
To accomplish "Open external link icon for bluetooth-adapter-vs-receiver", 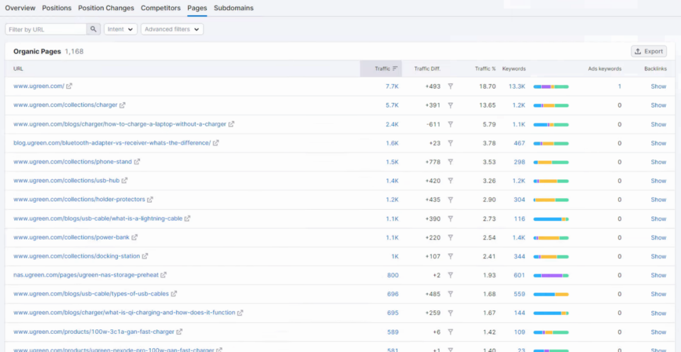I will pos(216,142).
